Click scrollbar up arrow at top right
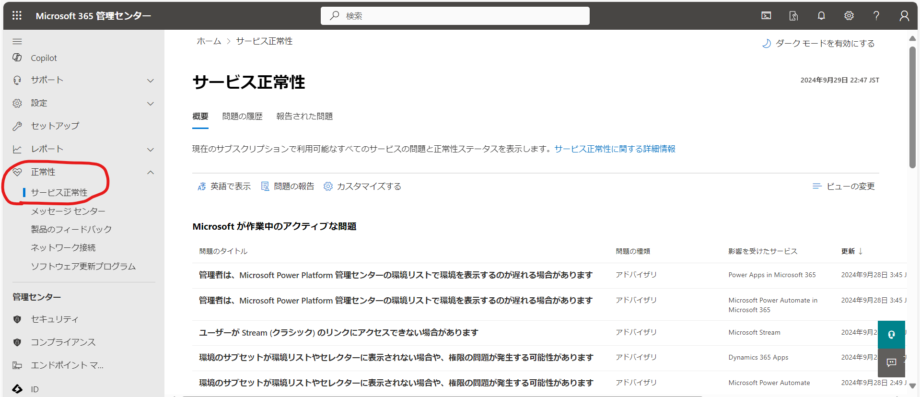 click(912, 38)
